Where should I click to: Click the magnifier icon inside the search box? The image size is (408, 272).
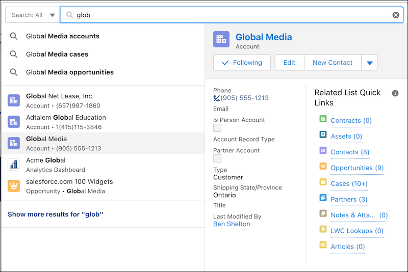pos(69,15)
